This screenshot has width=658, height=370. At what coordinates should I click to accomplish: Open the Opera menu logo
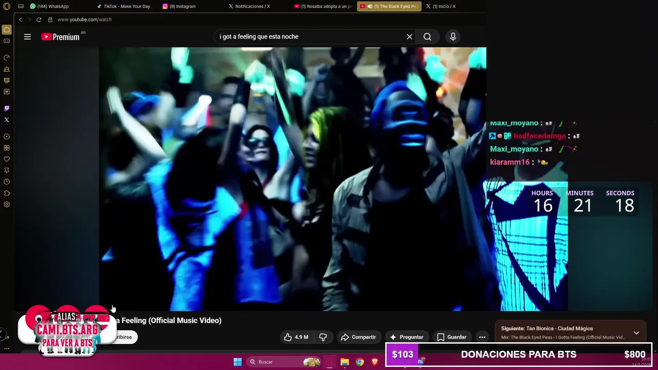(x=7, y=7)
